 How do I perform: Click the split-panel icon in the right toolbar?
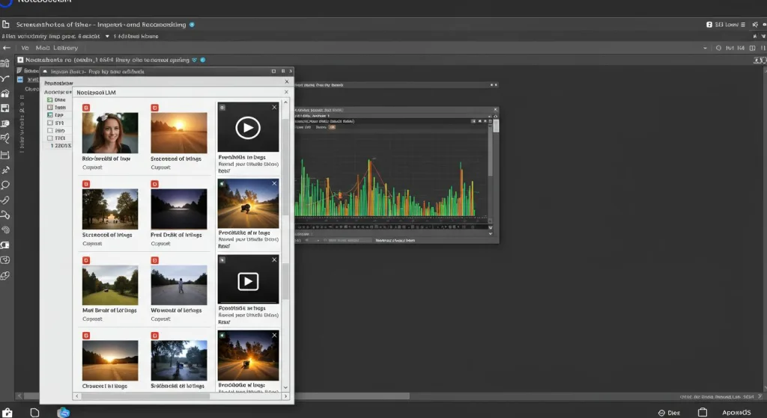(752, 48)
